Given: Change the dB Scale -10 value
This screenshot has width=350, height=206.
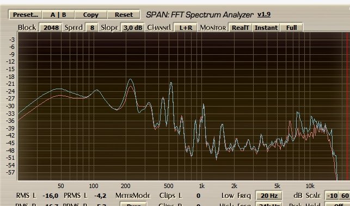Looking at the screenshot, I should (333, 196).
